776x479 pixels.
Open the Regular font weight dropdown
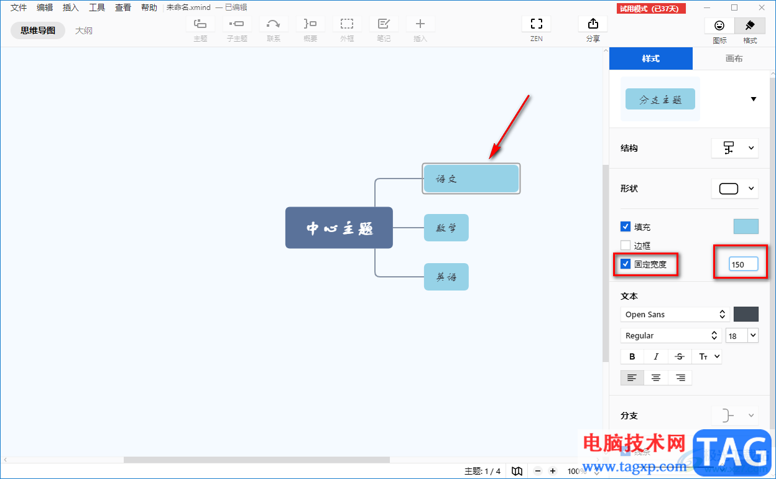point(671,335)
